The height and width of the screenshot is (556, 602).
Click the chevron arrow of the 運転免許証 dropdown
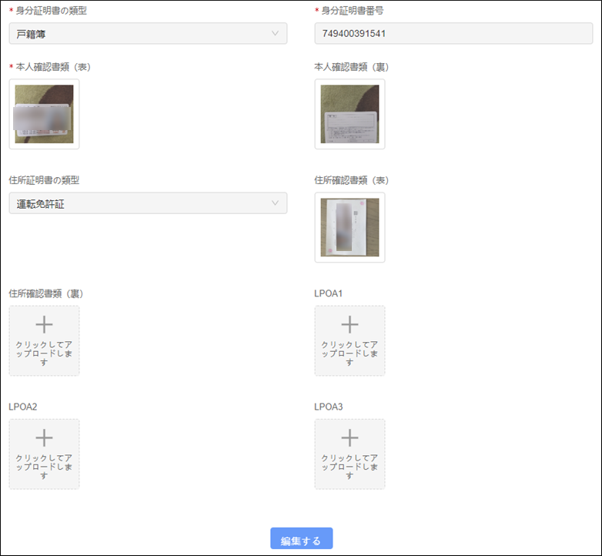[276, 203]
